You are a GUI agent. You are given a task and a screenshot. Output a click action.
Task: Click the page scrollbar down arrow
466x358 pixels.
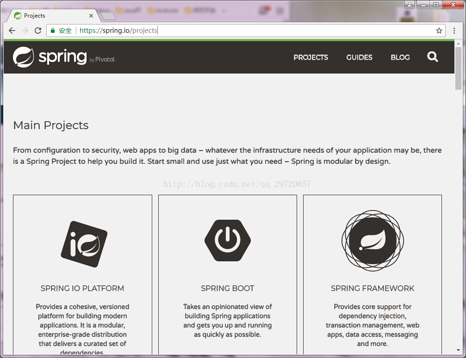point(458,350)
